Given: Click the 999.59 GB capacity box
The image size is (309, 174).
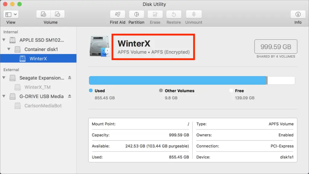Looking at the screenshot, I should [x=276, y=47].
